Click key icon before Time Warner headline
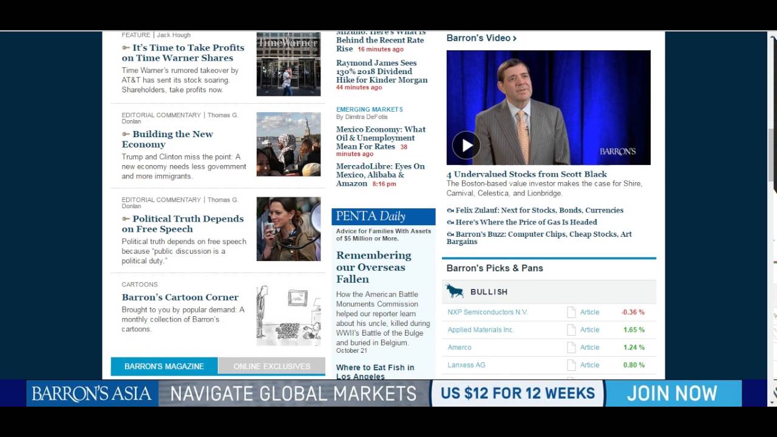Screen dimensions: 777x437 [x=126, y=47]
